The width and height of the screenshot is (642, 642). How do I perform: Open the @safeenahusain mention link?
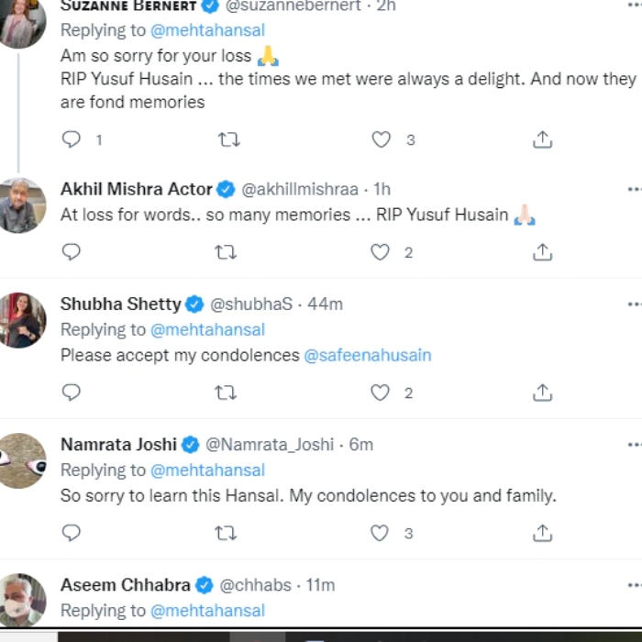coord(367,355)
